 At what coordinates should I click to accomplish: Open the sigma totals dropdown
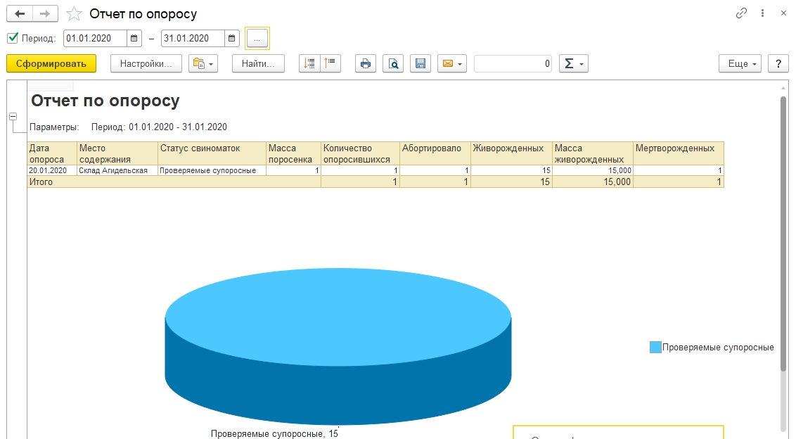click(x=574, y=63)
